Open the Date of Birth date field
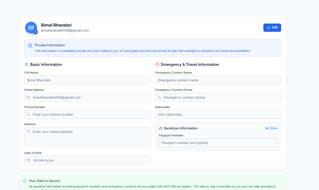The height and width of the screenshot is (190, 319). tap(90, 160)
